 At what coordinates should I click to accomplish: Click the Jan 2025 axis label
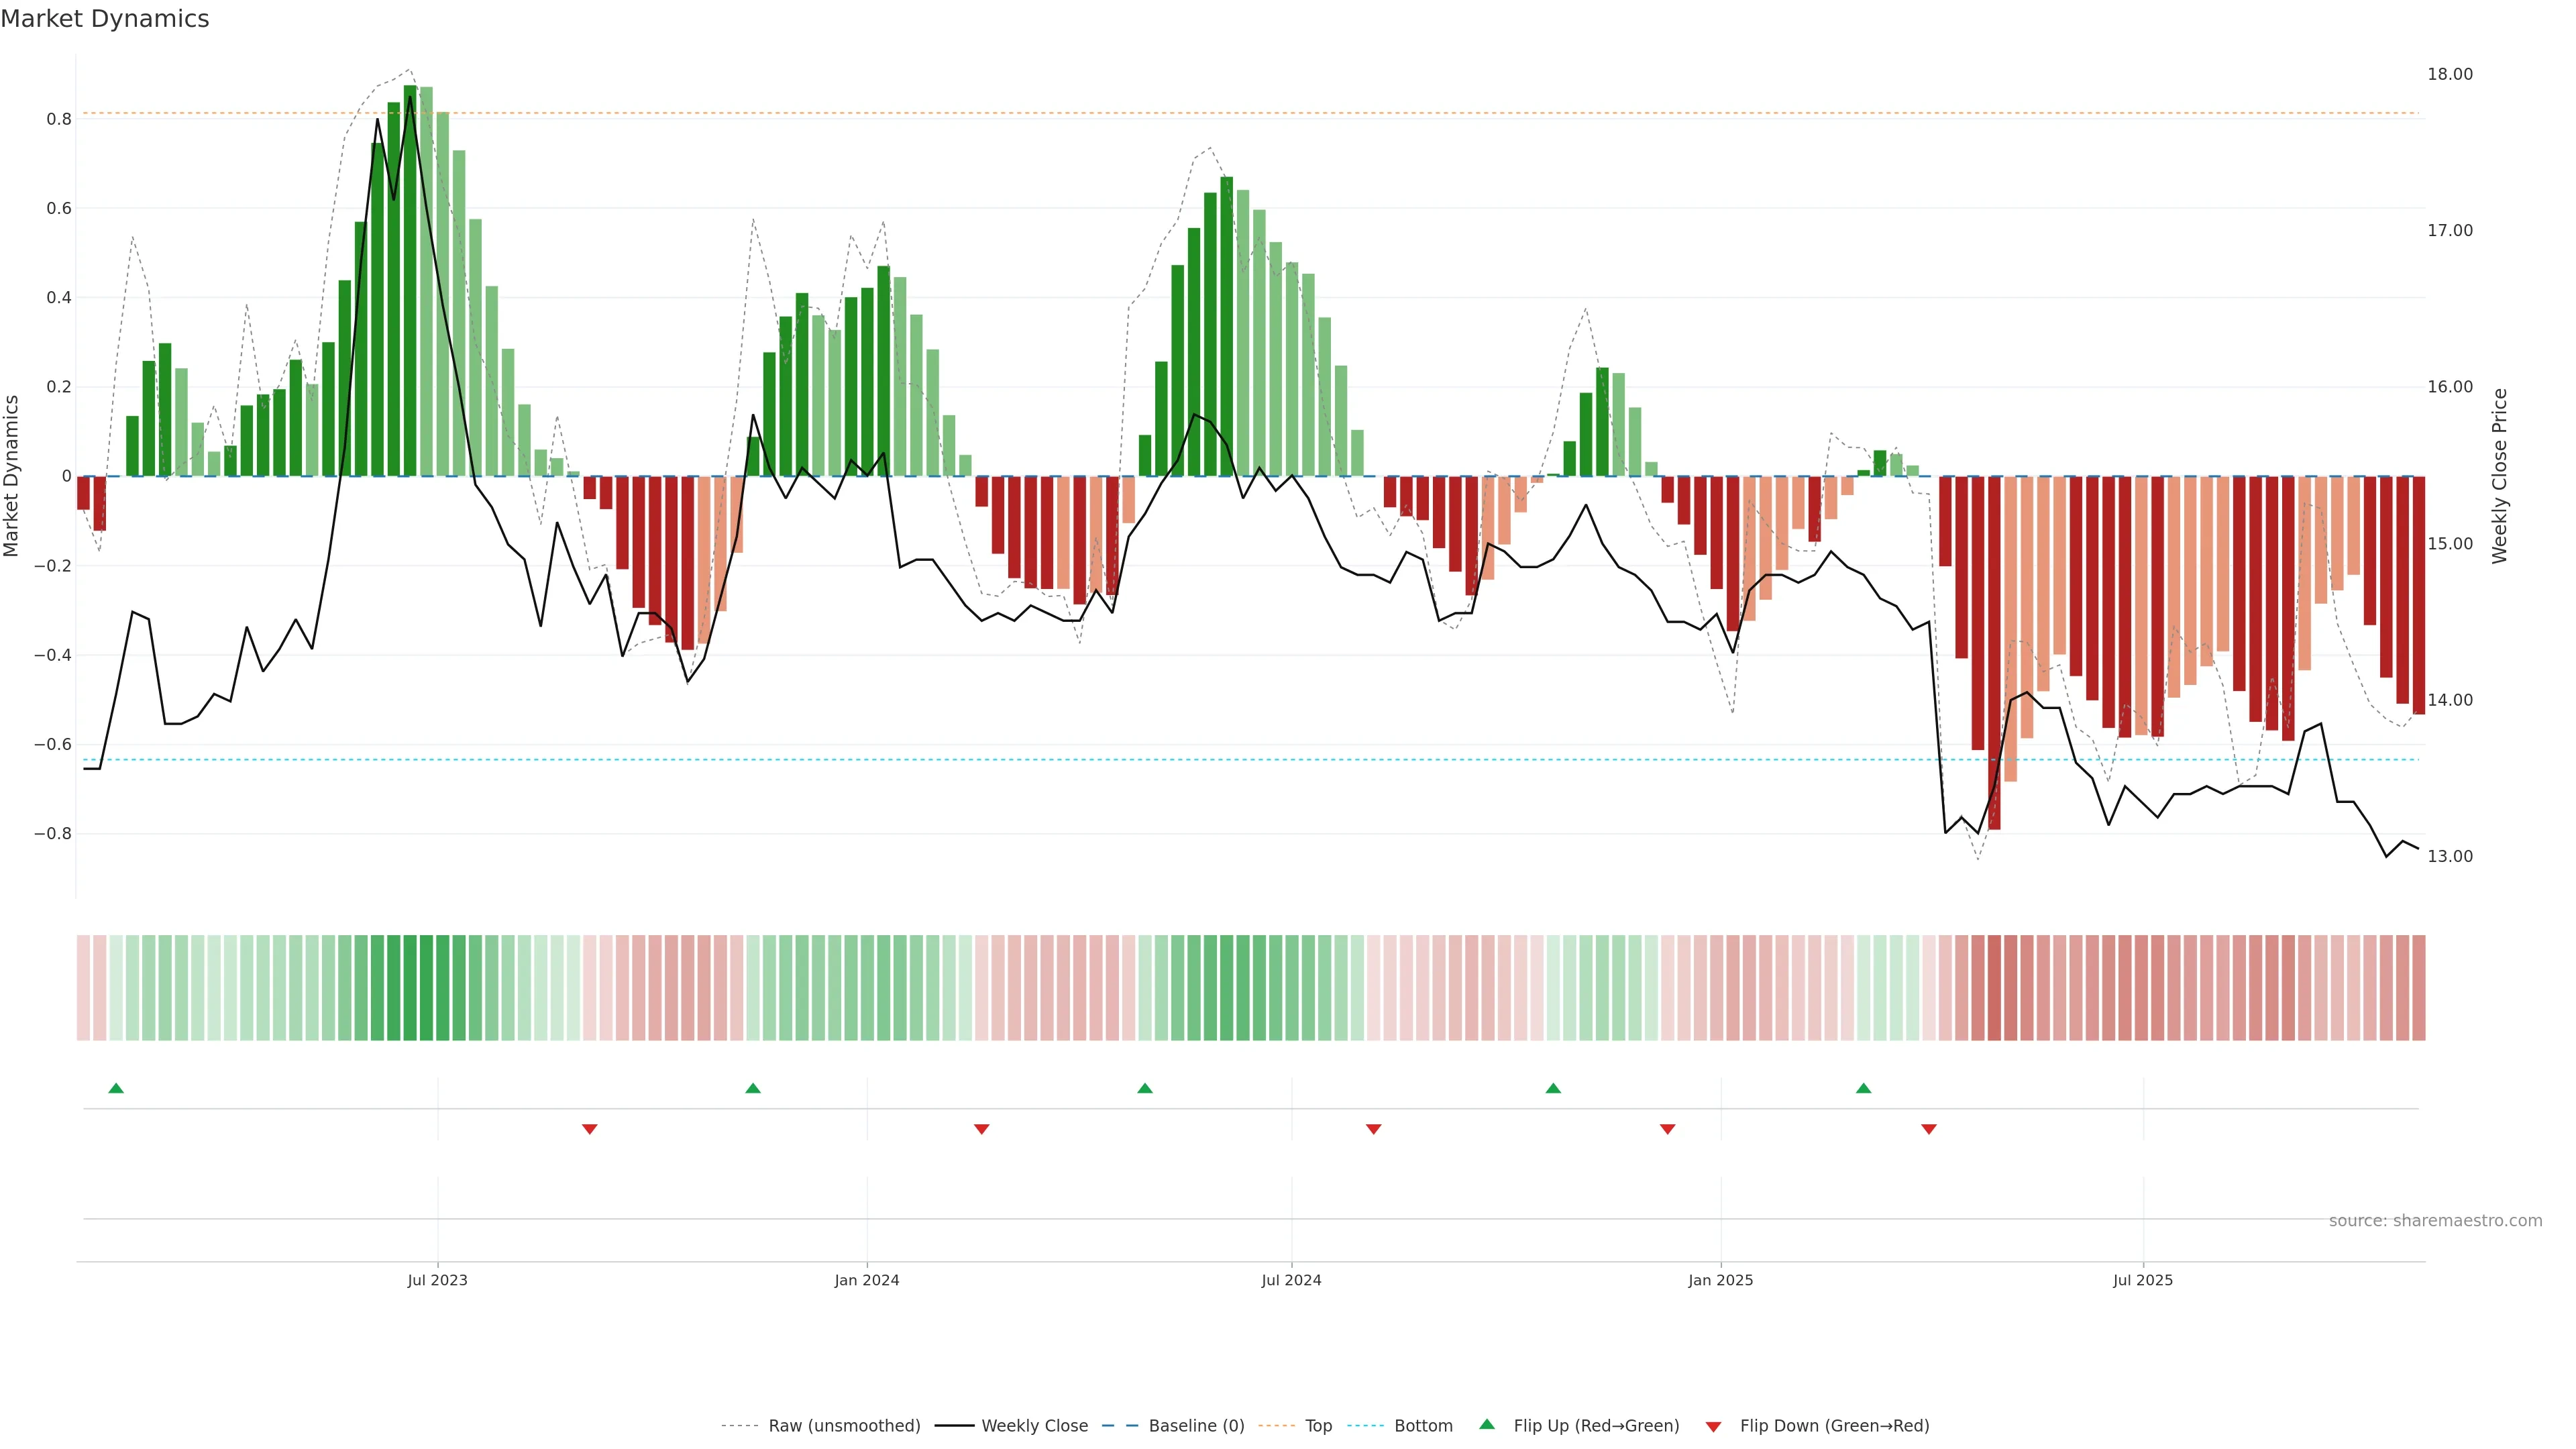pos(1720,1280)
